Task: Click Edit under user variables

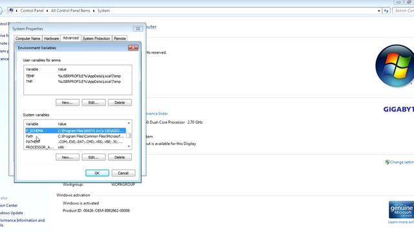Action: click(x=93, y=102)
